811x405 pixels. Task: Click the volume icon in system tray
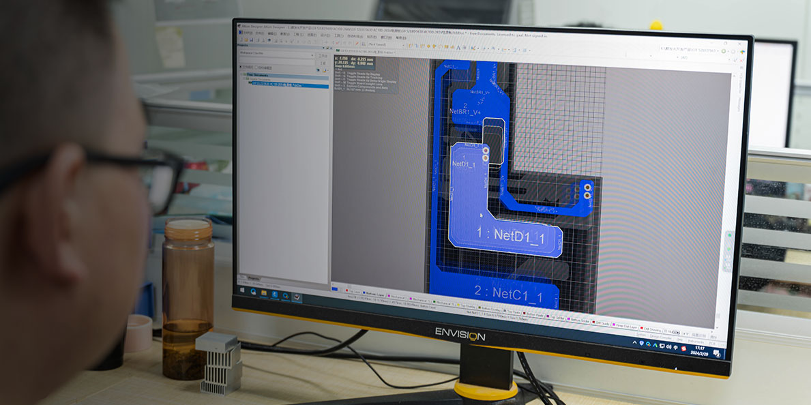668,346
